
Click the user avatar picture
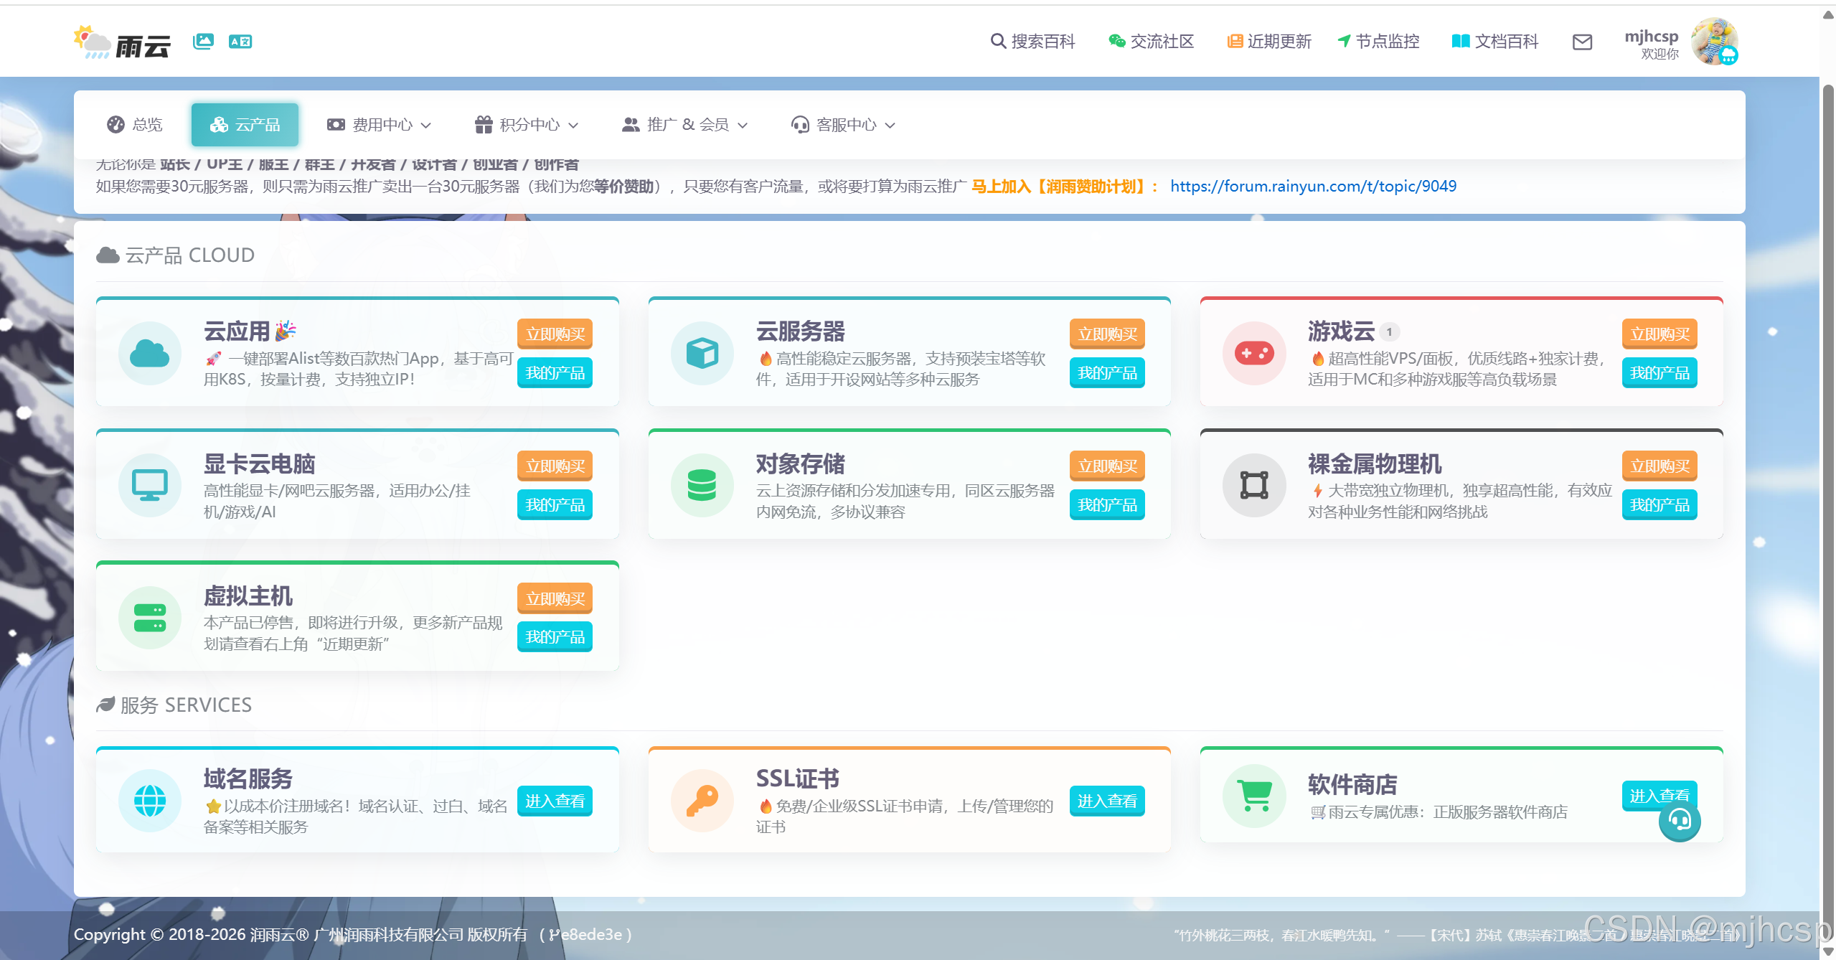pyautogui.click(x=1714, y=42)
